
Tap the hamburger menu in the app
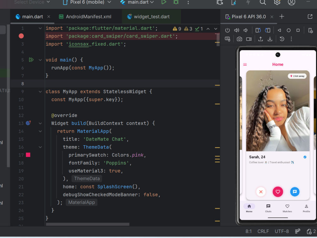(245, 64)
